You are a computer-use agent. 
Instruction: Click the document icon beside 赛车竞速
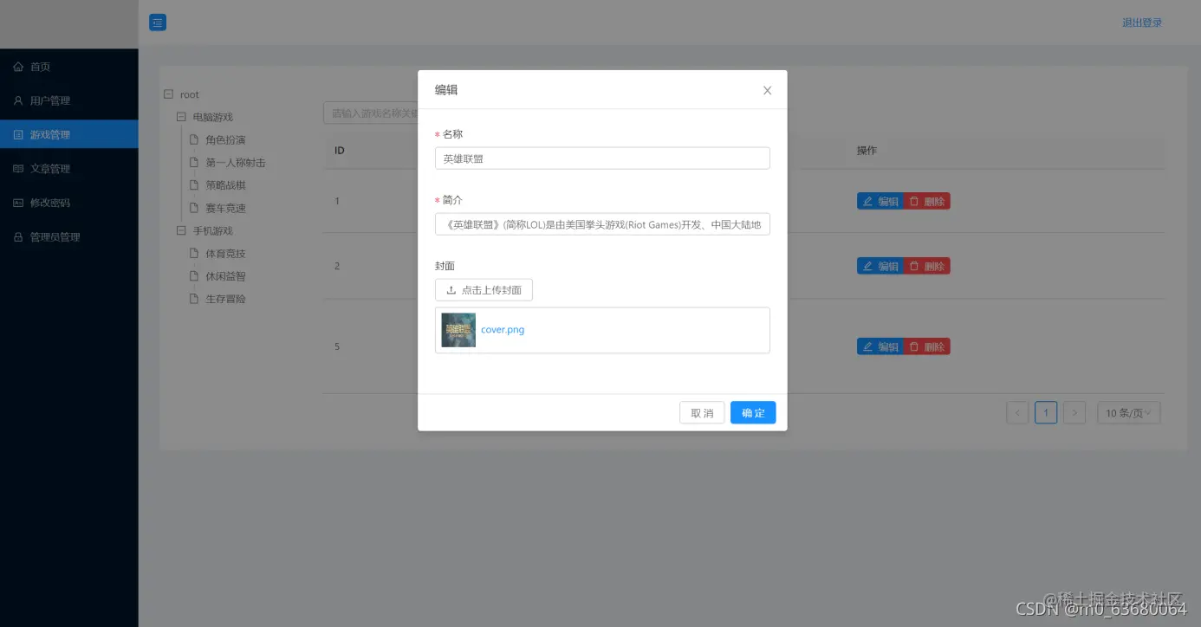tap(195, 208)
